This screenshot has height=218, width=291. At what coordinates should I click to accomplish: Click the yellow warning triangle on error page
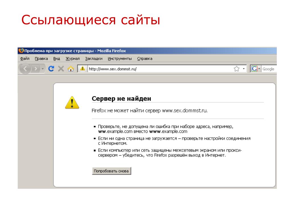[72, 102]
